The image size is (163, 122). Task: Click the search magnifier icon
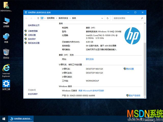pyautogui.click(x=142, y=18)
